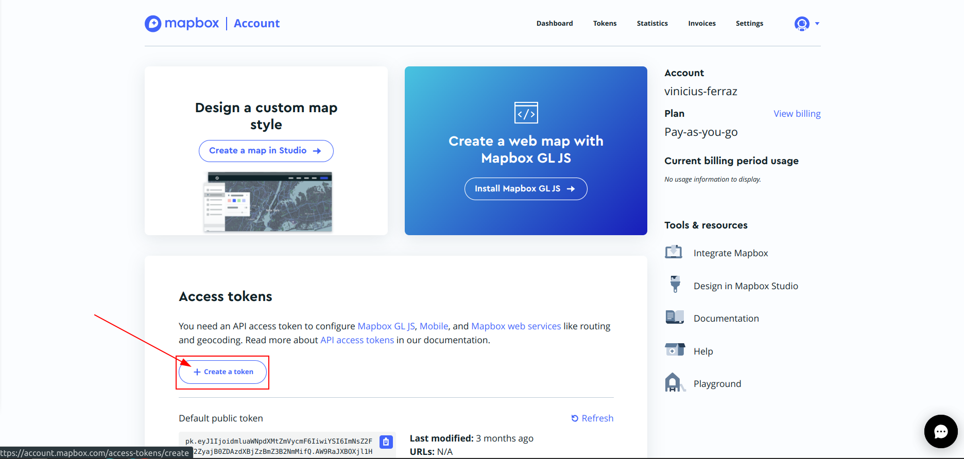964x459 pixels.
Task: Follow the Mapbox web services link
Action: tap(516, 326)
